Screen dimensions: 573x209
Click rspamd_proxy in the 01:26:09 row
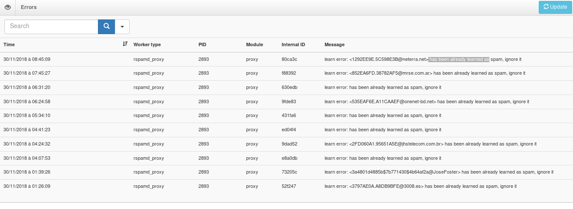149,187
